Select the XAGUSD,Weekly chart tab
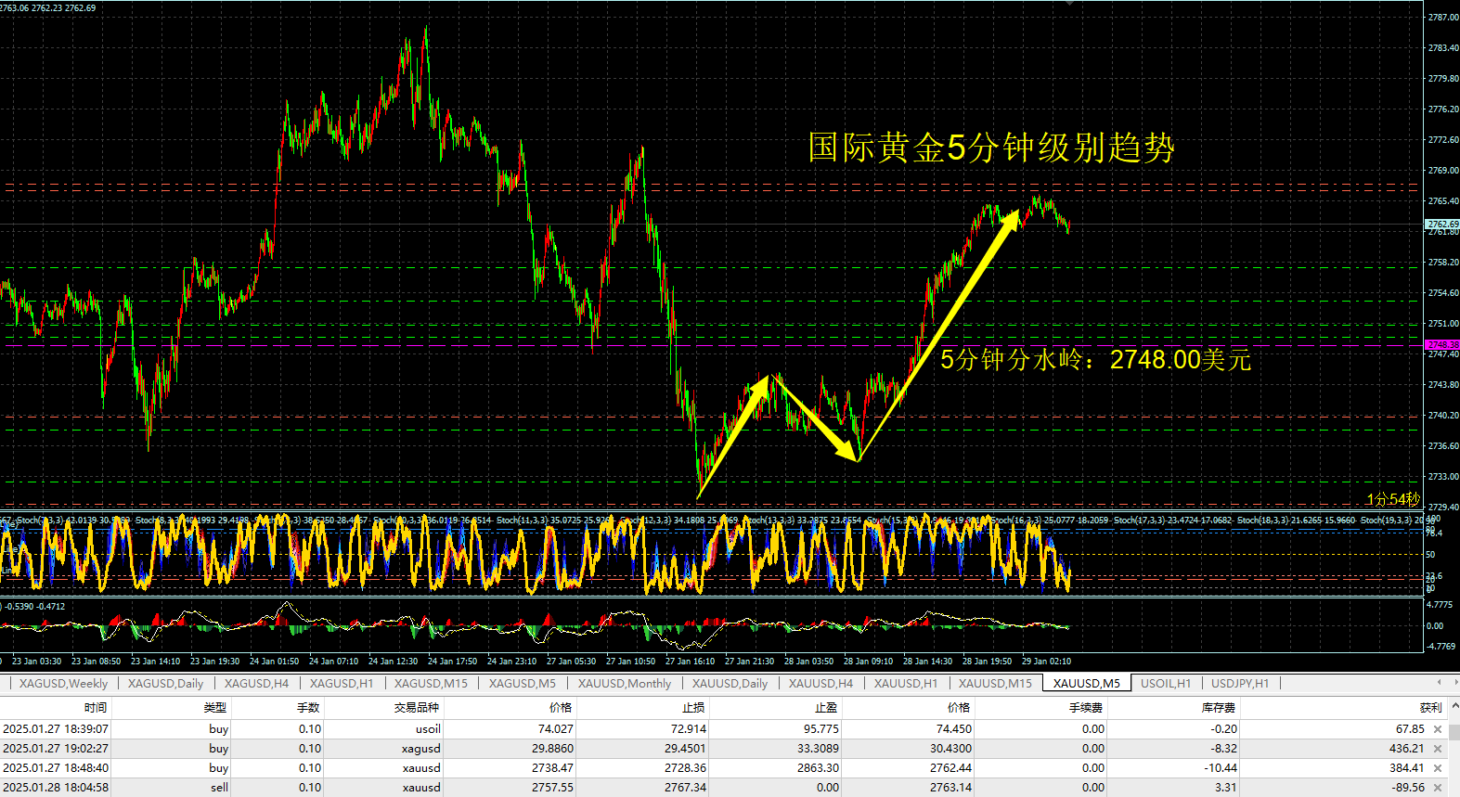The height and width of the screenshot is (797, 1460). [63, 684]
